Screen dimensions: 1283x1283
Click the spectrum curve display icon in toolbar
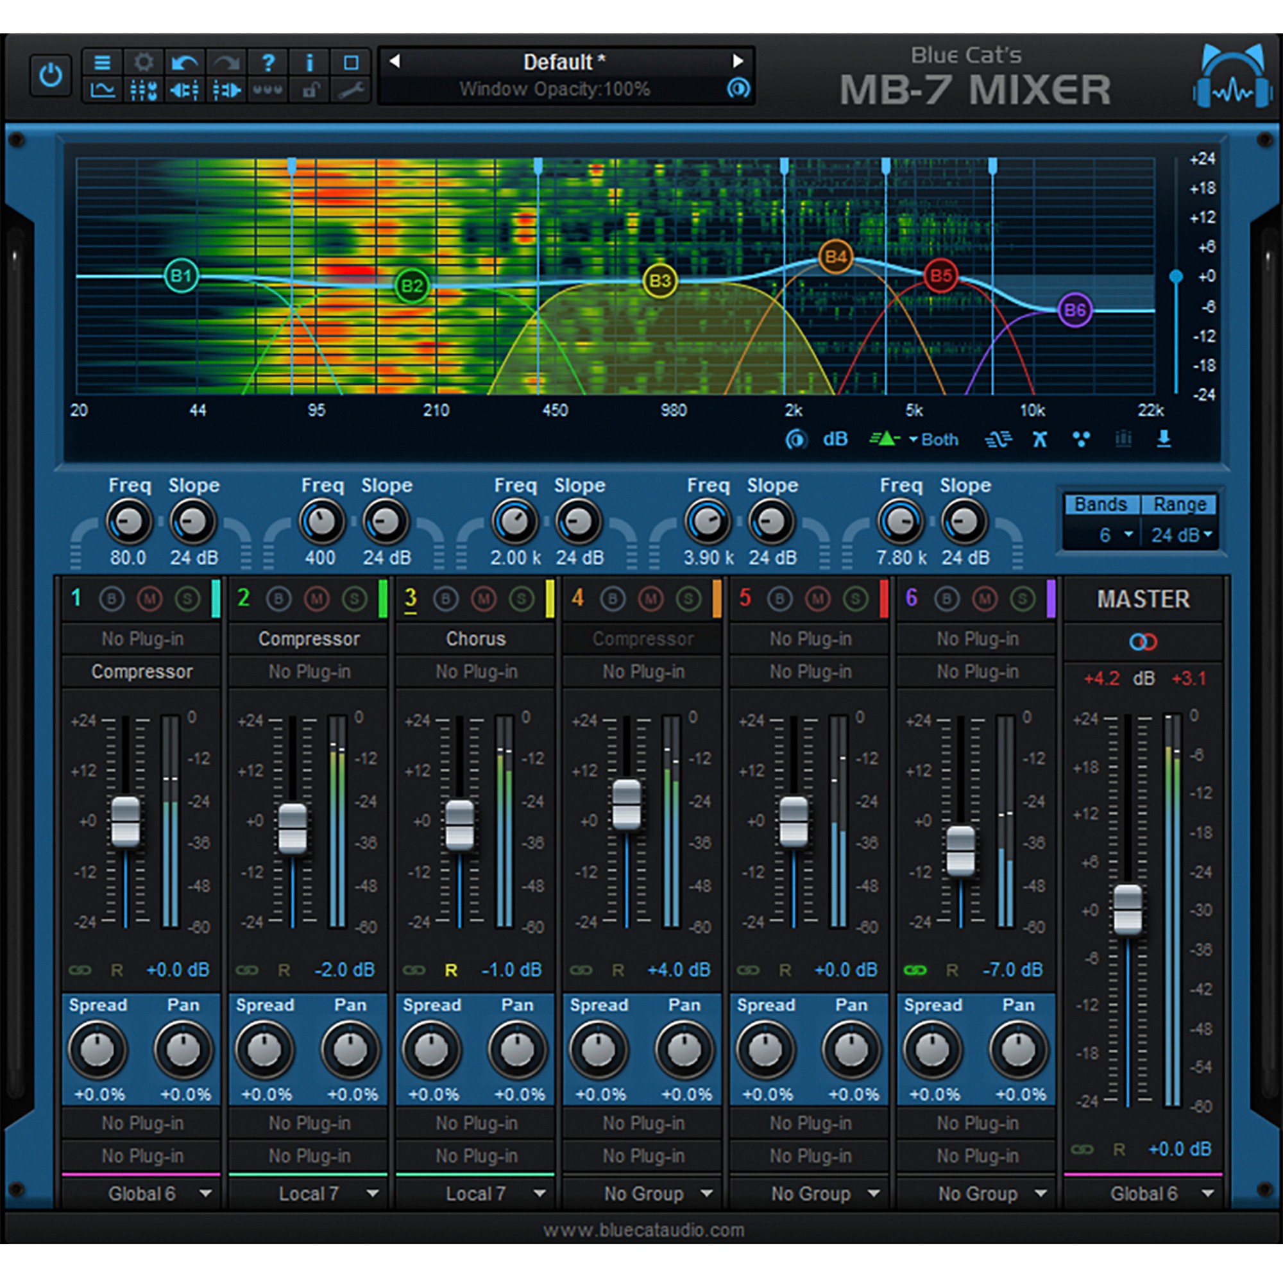(x=102, y=90)
